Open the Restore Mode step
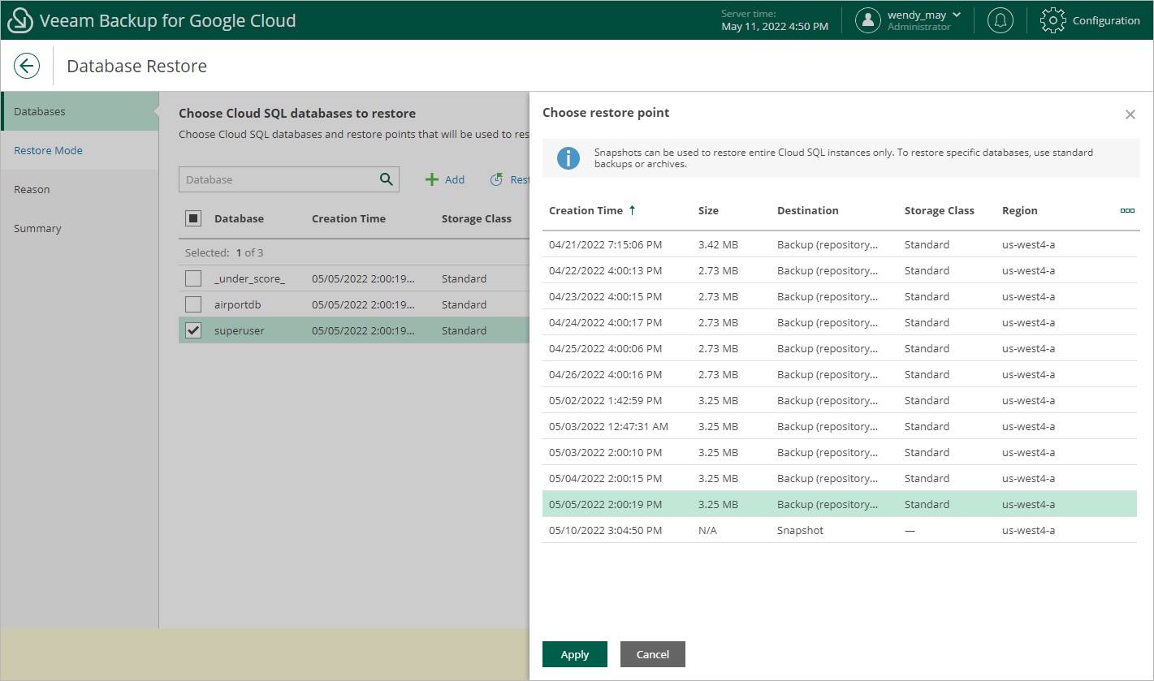 pos(80,150)
